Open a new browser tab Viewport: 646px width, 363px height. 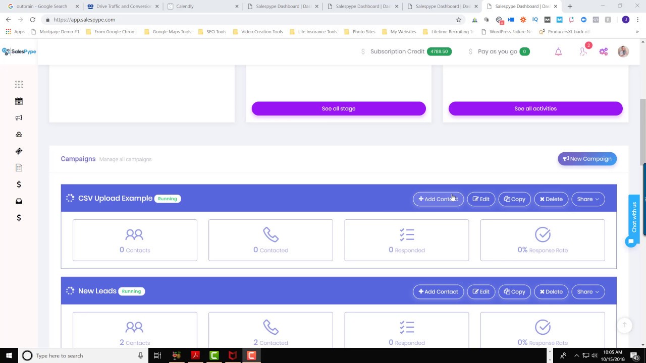click(x=570, y=7)
